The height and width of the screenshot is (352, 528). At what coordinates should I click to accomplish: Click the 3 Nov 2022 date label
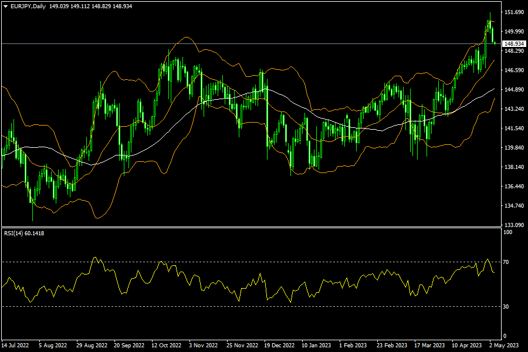click(x=204, y=346)
